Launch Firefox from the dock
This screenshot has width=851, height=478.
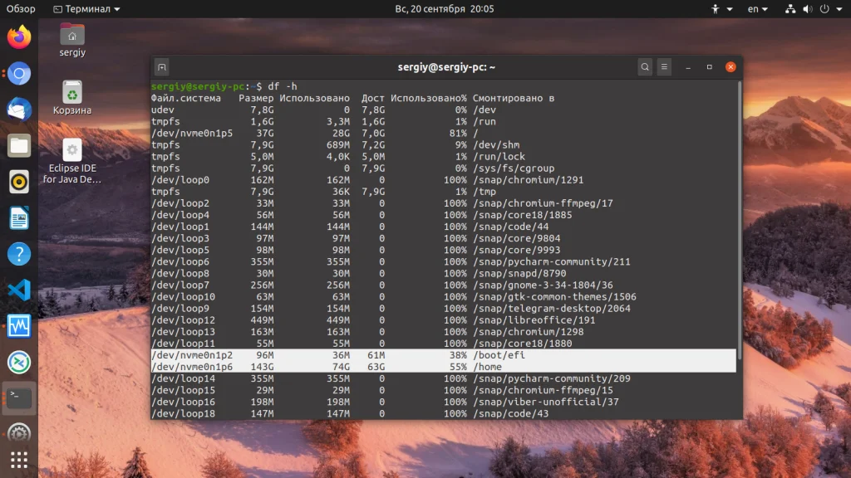click(19, 37)
